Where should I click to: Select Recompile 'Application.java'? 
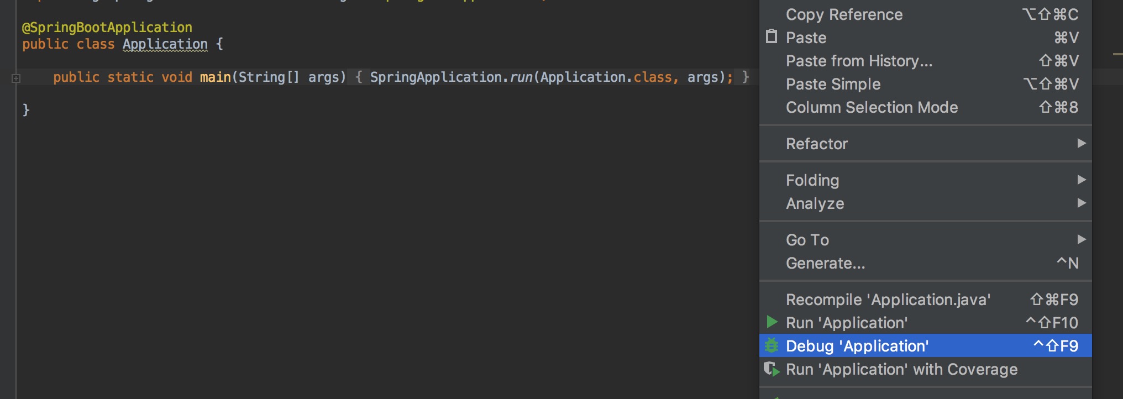pos(926,300)
